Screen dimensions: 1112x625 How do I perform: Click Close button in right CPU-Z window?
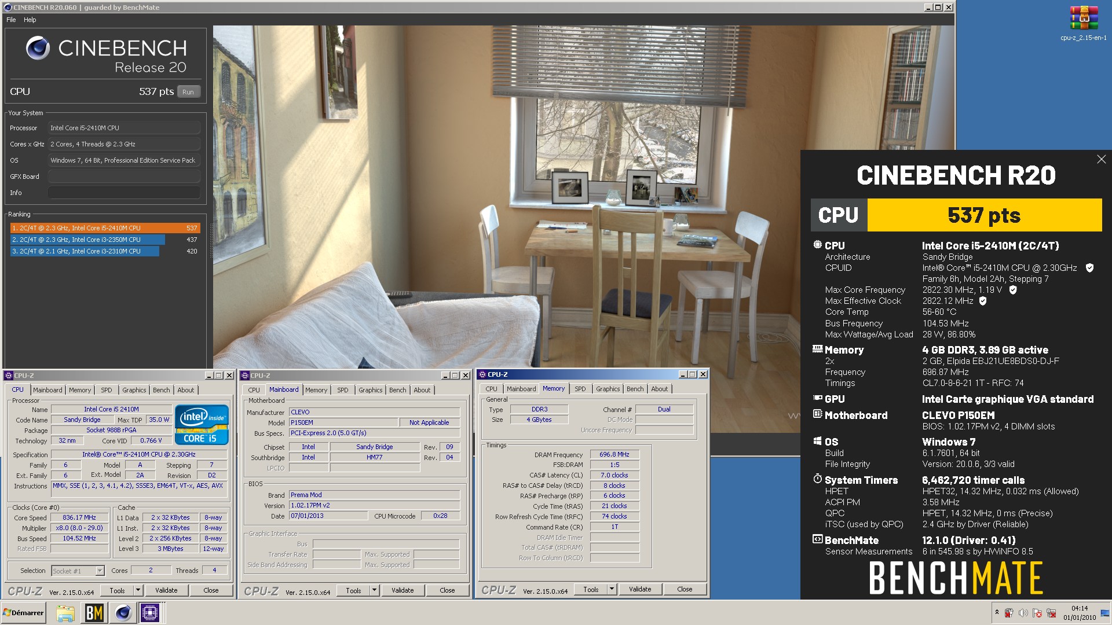(685, 589)
